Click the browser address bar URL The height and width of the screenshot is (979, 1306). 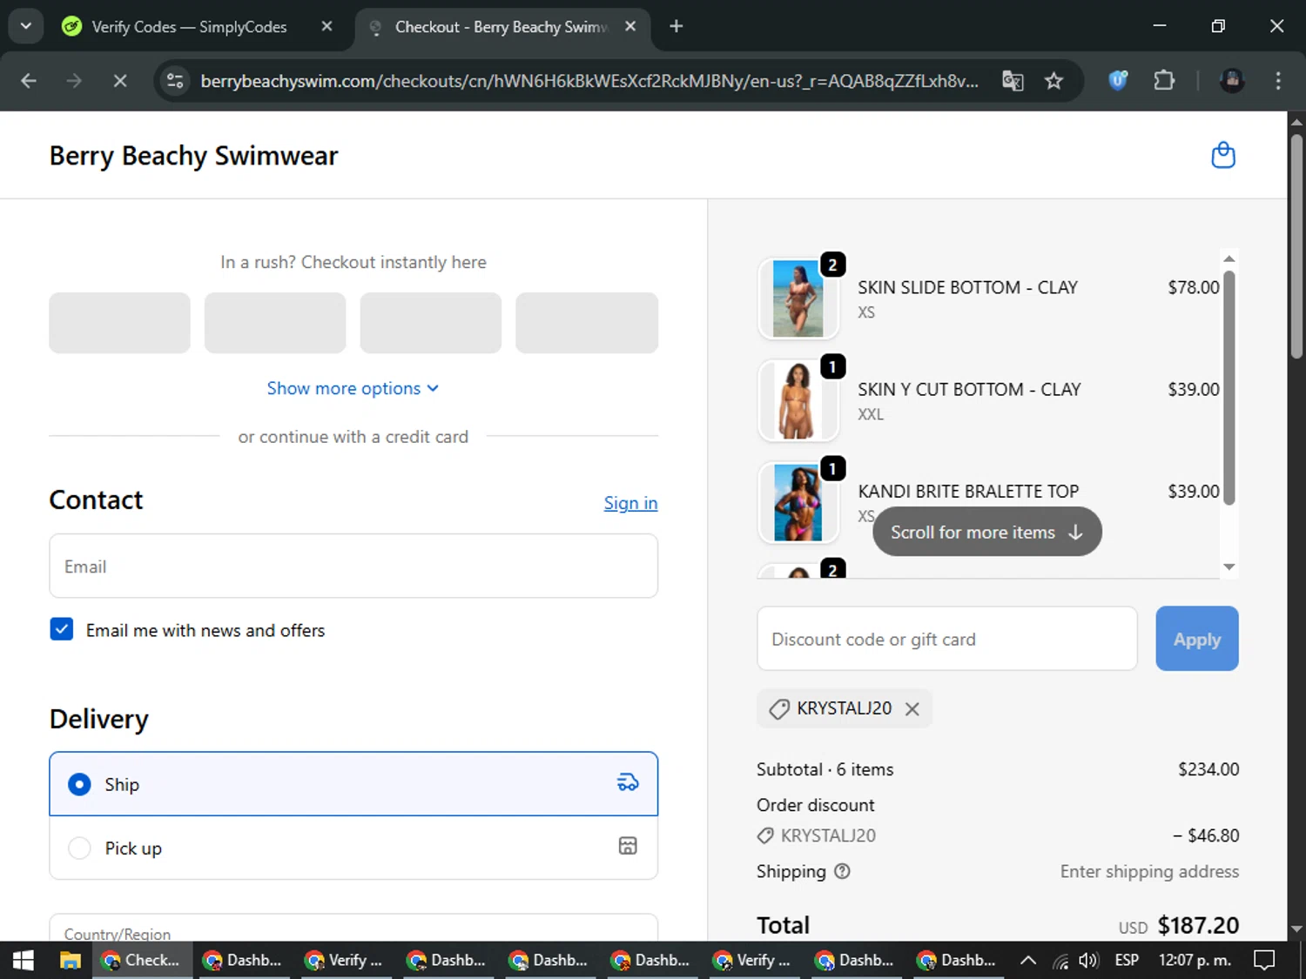coord(589,81)
